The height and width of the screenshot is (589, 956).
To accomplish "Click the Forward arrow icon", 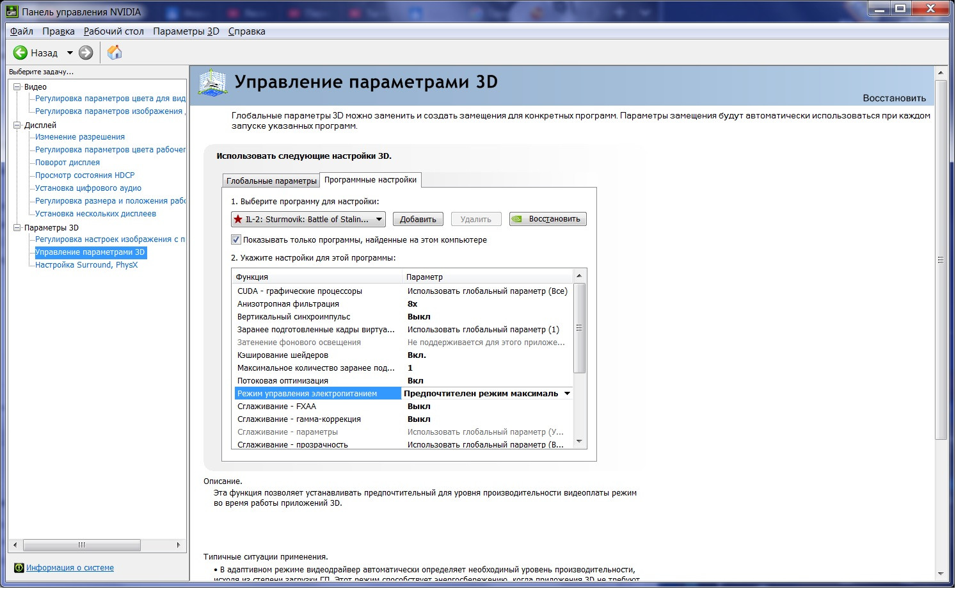I will (x=86, y=53).
